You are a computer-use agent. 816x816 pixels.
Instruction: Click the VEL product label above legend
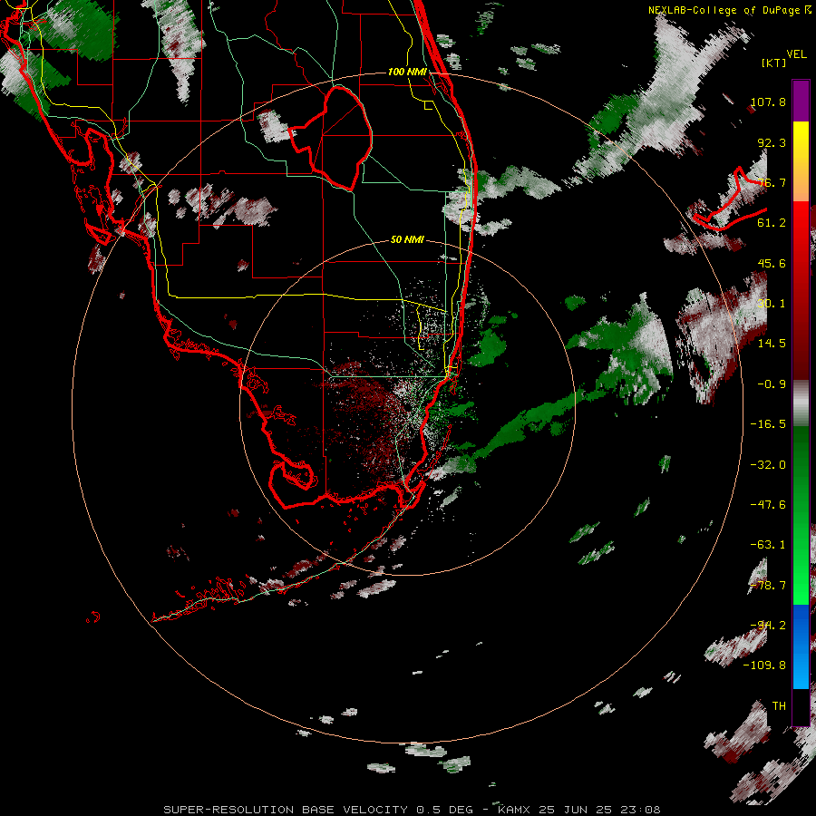[x=796, y=54]
